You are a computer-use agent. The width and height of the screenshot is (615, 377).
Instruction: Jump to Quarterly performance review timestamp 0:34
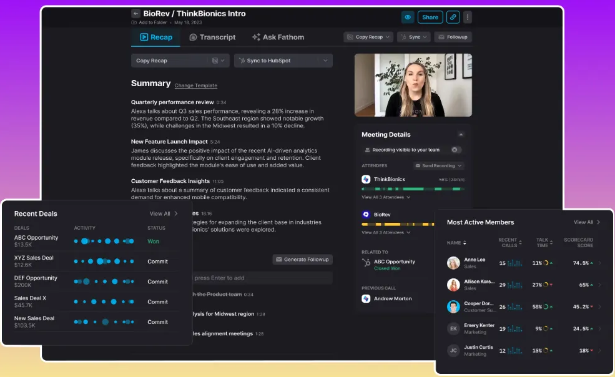point(221,102)
